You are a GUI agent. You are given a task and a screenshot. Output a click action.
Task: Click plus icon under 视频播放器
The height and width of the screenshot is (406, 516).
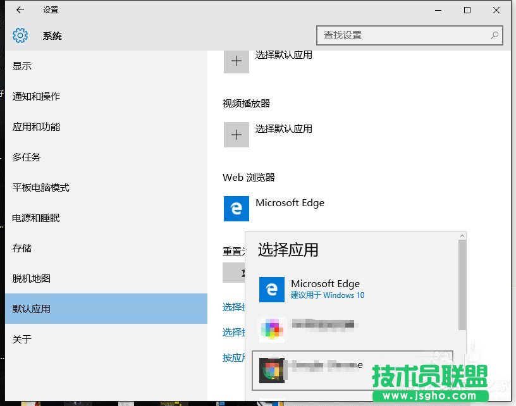(x=236, y=135)
